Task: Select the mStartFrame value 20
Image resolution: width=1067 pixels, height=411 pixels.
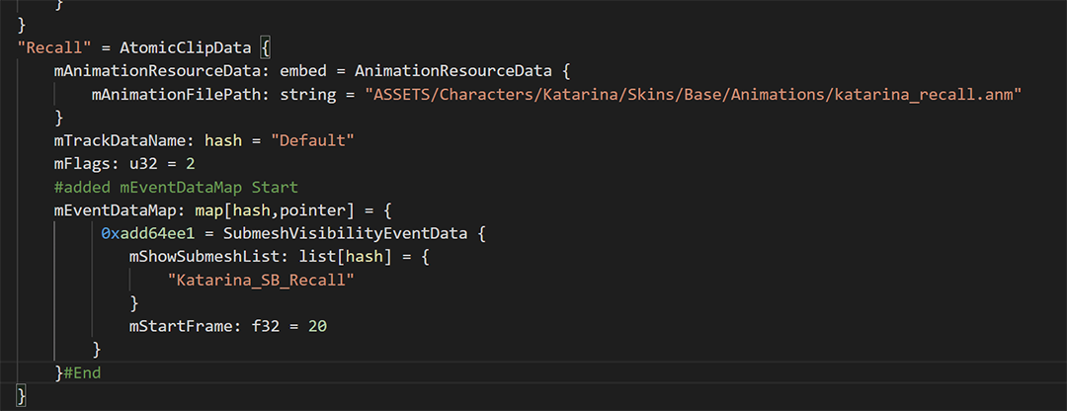Action: 317,326
